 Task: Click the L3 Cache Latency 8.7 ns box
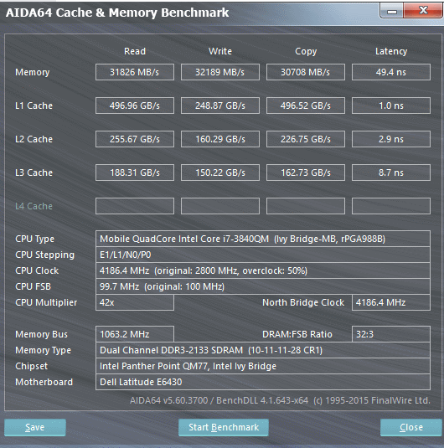point(391,173)
